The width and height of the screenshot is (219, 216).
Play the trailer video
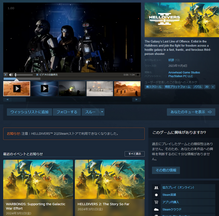(x=5, y=75)
